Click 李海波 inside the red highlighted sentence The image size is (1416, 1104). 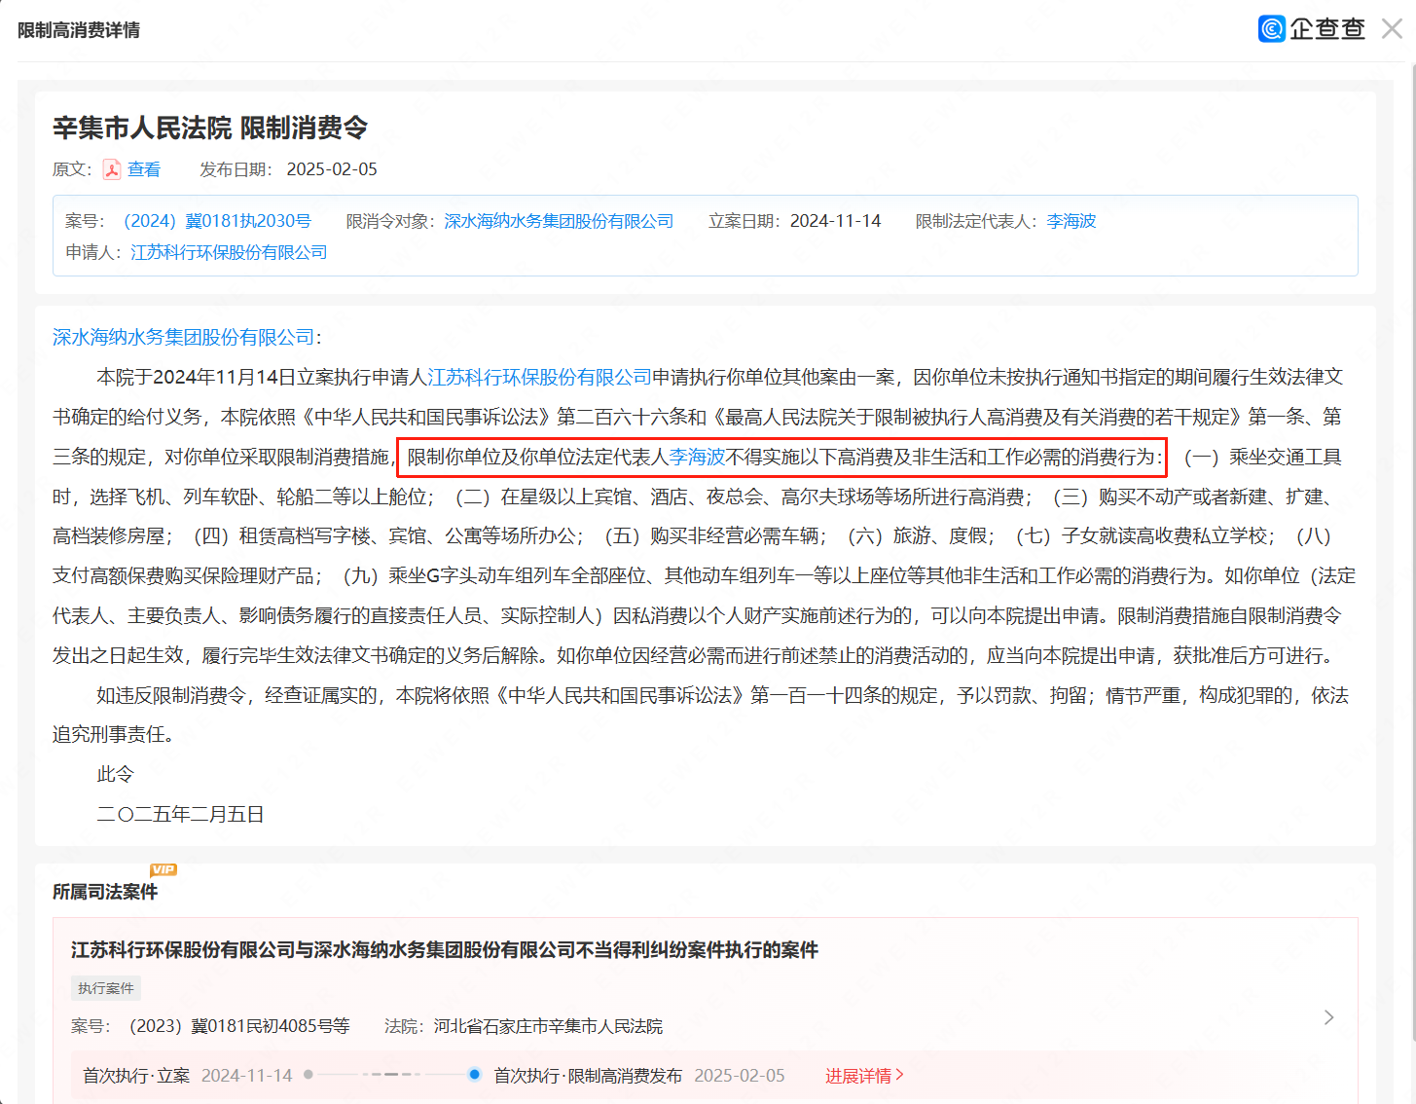click(697, 457)
